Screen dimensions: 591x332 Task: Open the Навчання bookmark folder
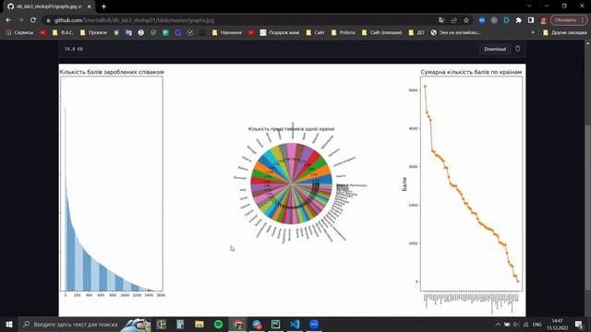point(227,33)
